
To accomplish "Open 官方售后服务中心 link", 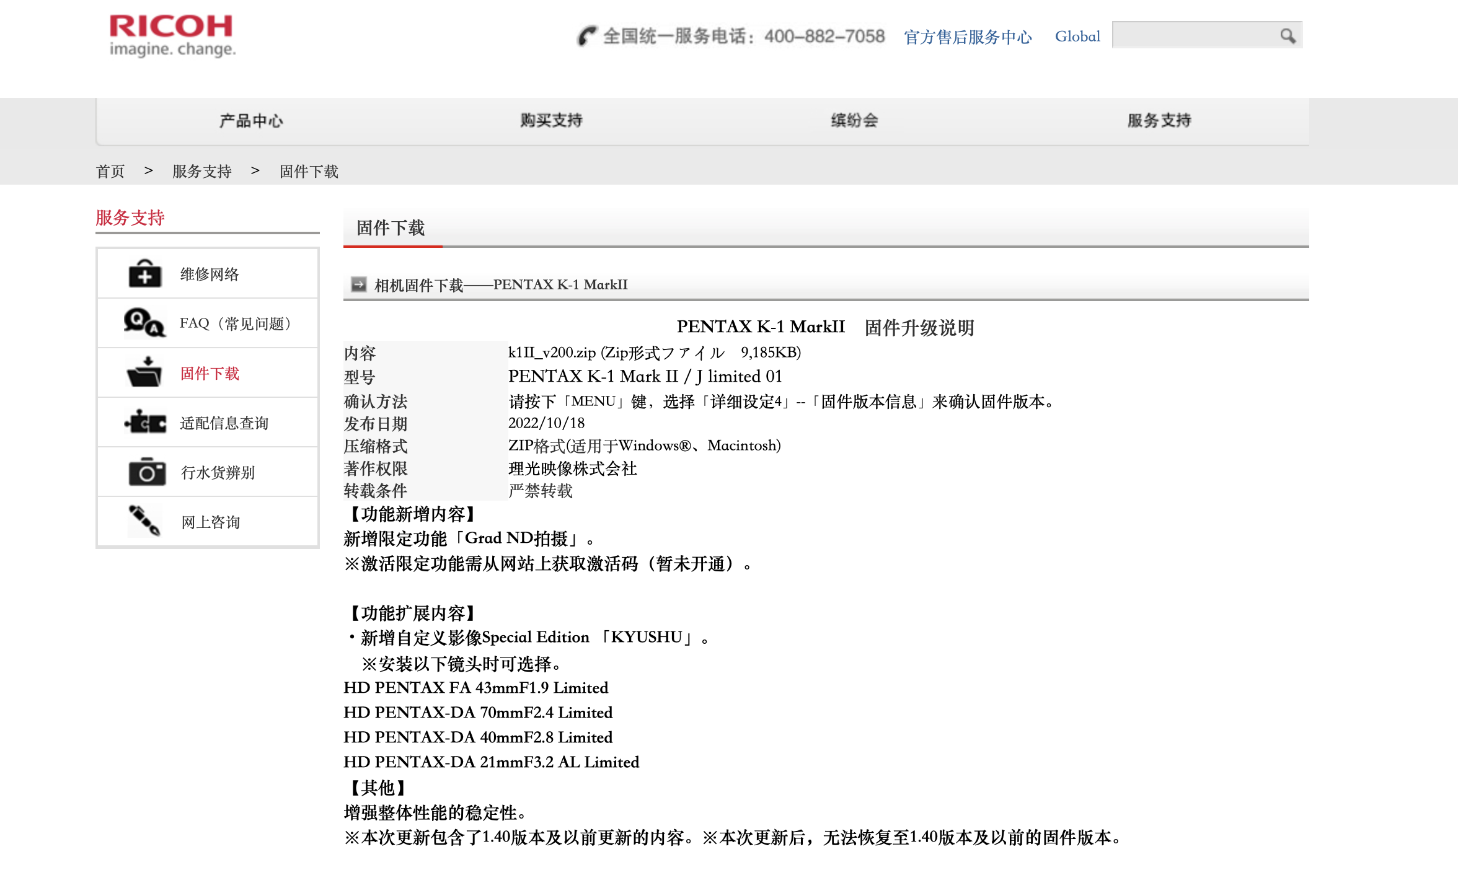I will (x=968, y=37).
